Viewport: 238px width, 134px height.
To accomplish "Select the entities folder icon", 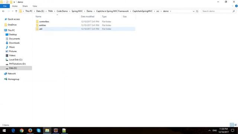I will [x=37, y=25].
